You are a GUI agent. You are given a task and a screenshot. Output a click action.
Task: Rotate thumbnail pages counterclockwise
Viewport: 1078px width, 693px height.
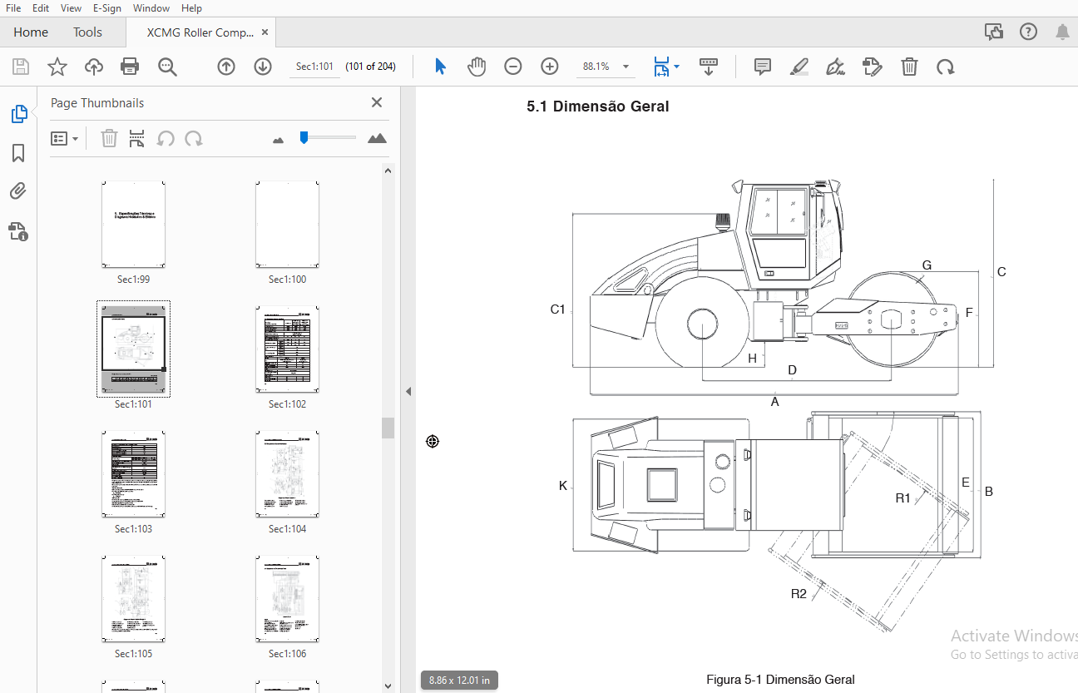pos(166,138)
